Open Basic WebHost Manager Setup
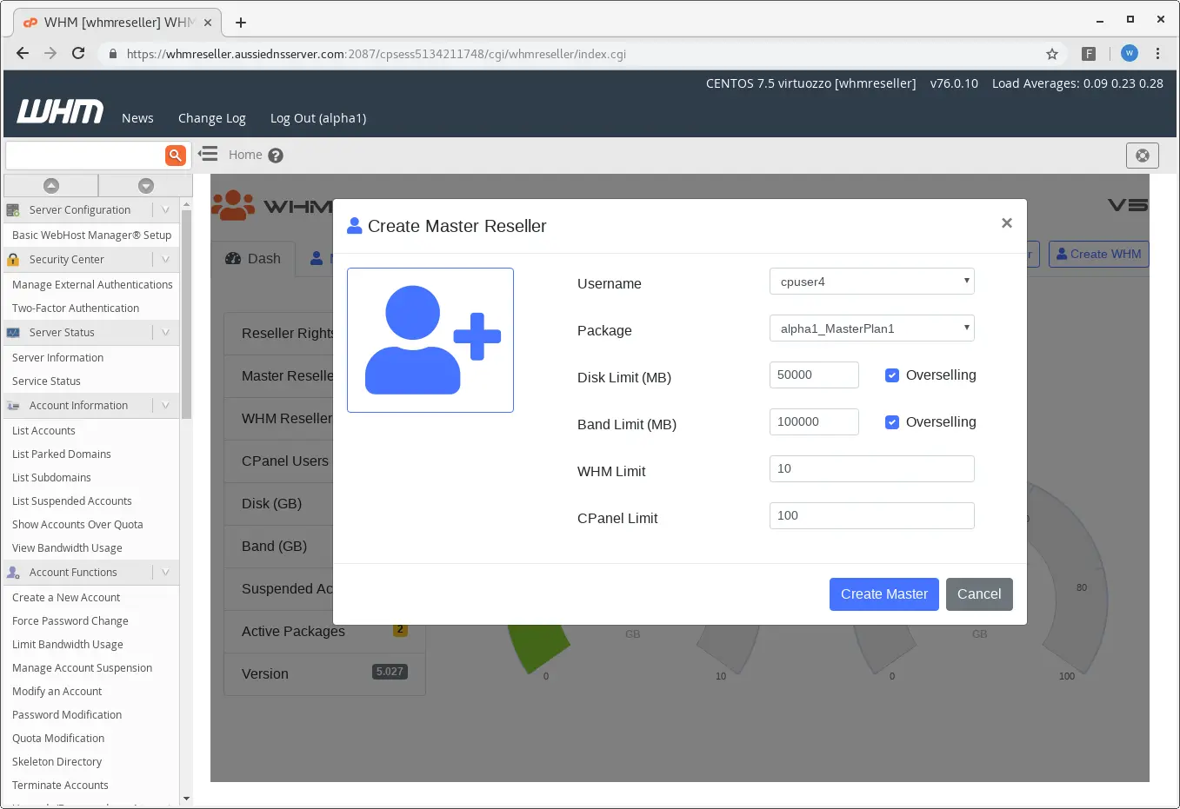 [x=91, y=235]
